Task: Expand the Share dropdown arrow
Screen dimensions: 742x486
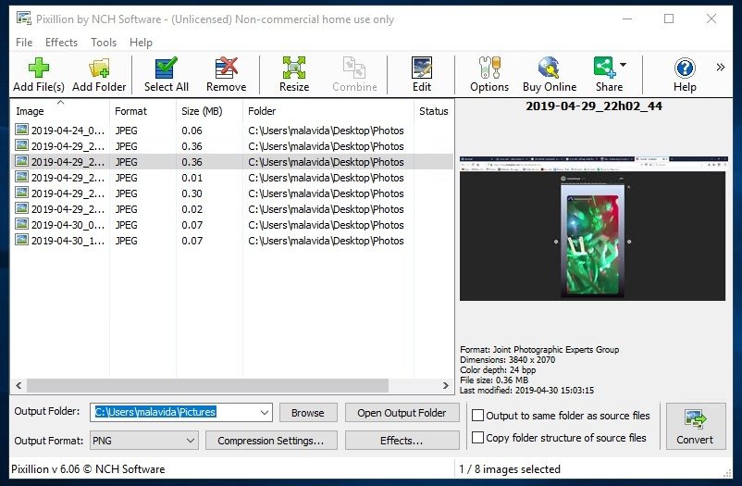Action: click(624, 65)
